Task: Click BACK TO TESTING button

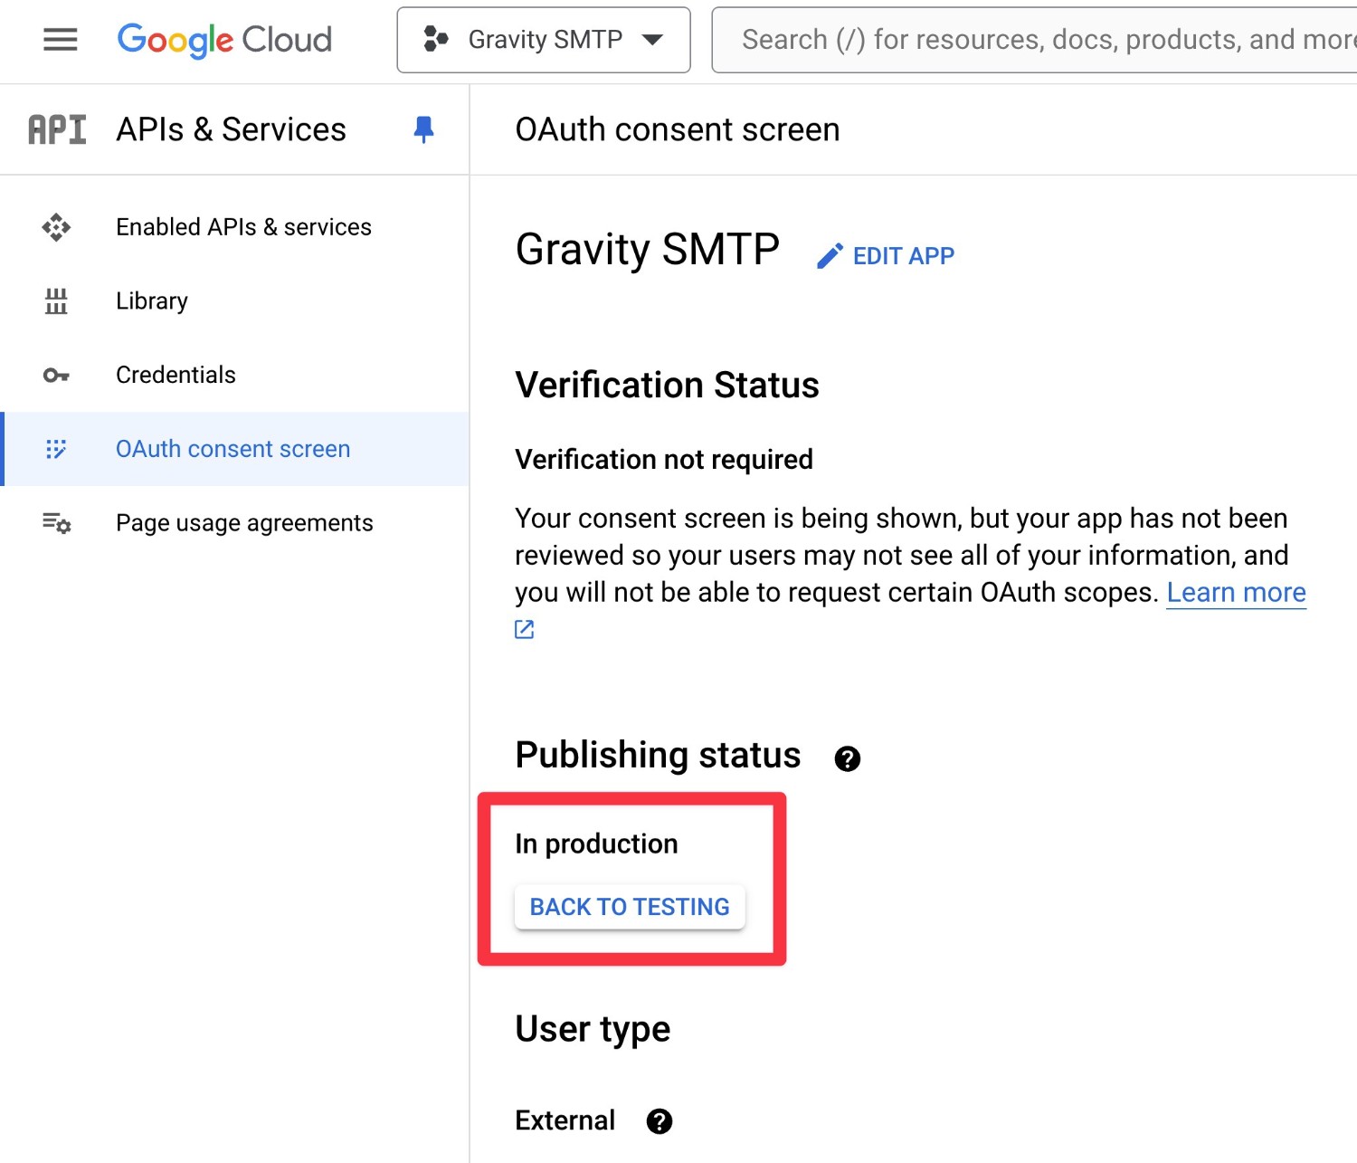Action: [630, 907]
